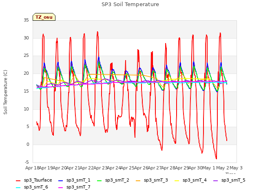
Task: Click cyan sp3_smT_6 legend color marker
Action: click(x=18, y=188)
